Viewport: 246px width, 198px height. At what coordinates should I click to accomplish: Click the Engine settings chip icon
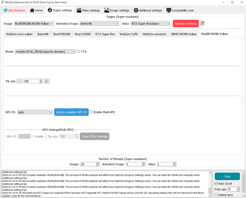click(50, 10)
